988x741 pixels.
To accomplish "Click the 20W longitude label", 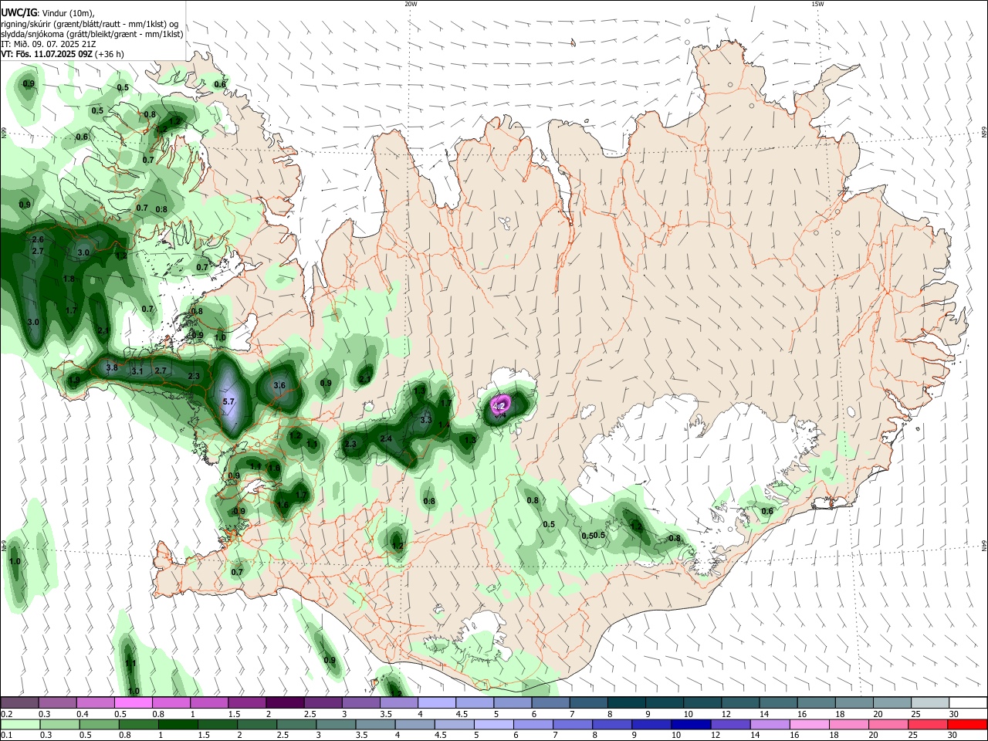I will coord(411,4).
